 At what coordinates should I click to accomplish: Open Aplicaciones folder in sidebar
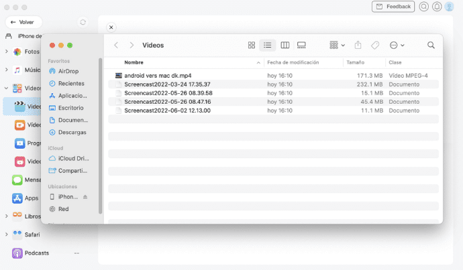[x=68, y=96]
